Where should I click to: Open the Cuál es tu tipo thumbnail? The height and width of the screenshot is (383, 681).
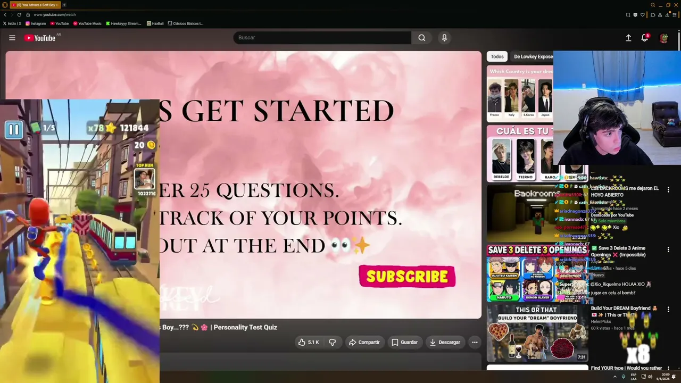[x=520, y=153]
